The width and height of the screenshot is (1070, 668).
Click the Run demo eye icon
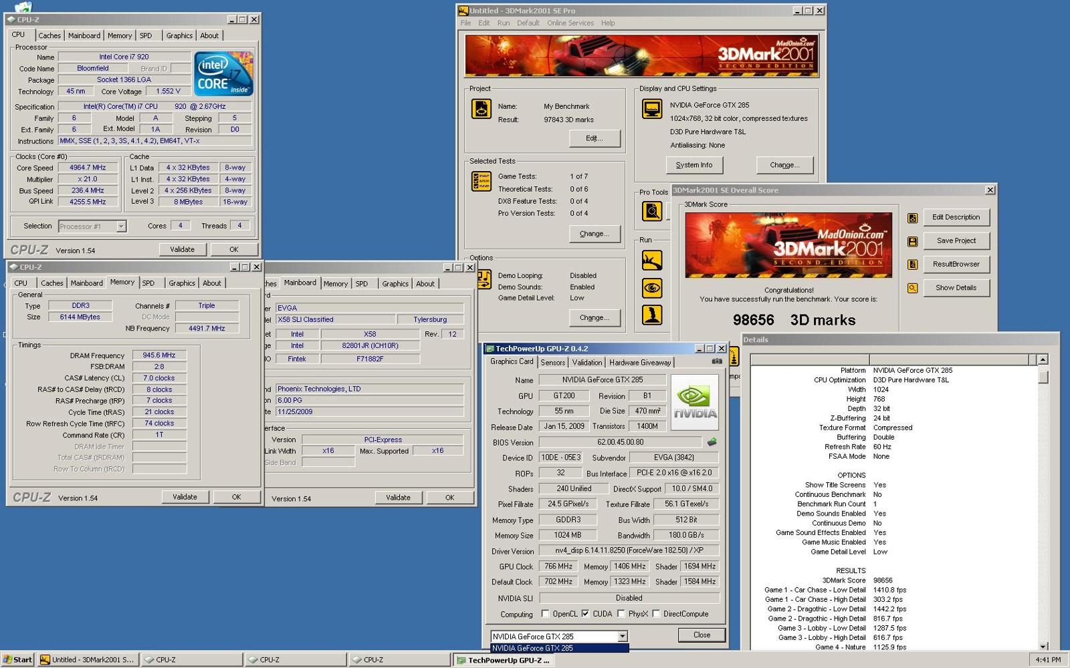pyautogui.click(x=652, y=288)
